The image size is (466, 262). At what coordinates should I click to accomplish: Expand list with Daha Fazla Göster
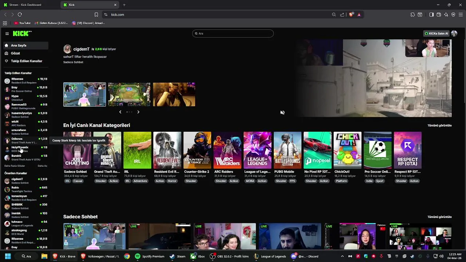(x=15, y=166)
